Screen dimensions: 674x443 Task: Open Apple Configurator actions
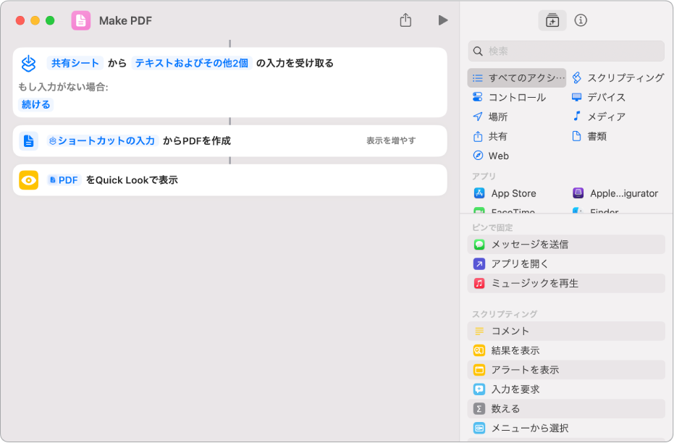[x=615, y=193]
